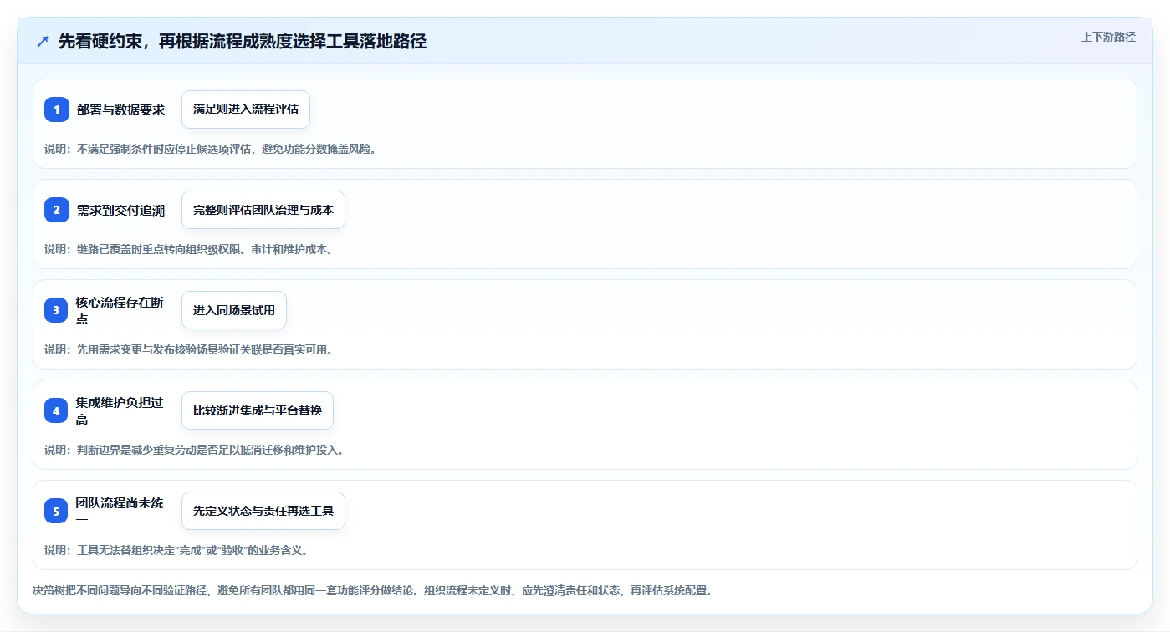Click the 核心流程存在断点 step title
Screen dimensions: 1170x632
[x=120, y=310]
